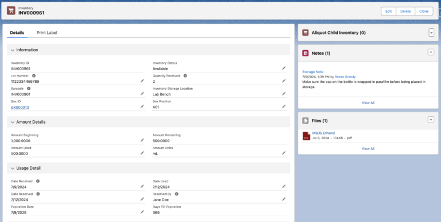Viewport: 441px width, 222px height.
Task: Edit Amount Used with pencil icon
Action: pyautogui.click(x=142, y=153)
